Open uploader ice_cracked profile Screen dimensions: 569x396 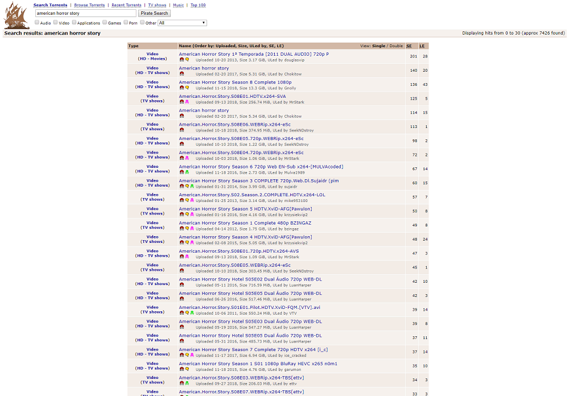point(295,356)
